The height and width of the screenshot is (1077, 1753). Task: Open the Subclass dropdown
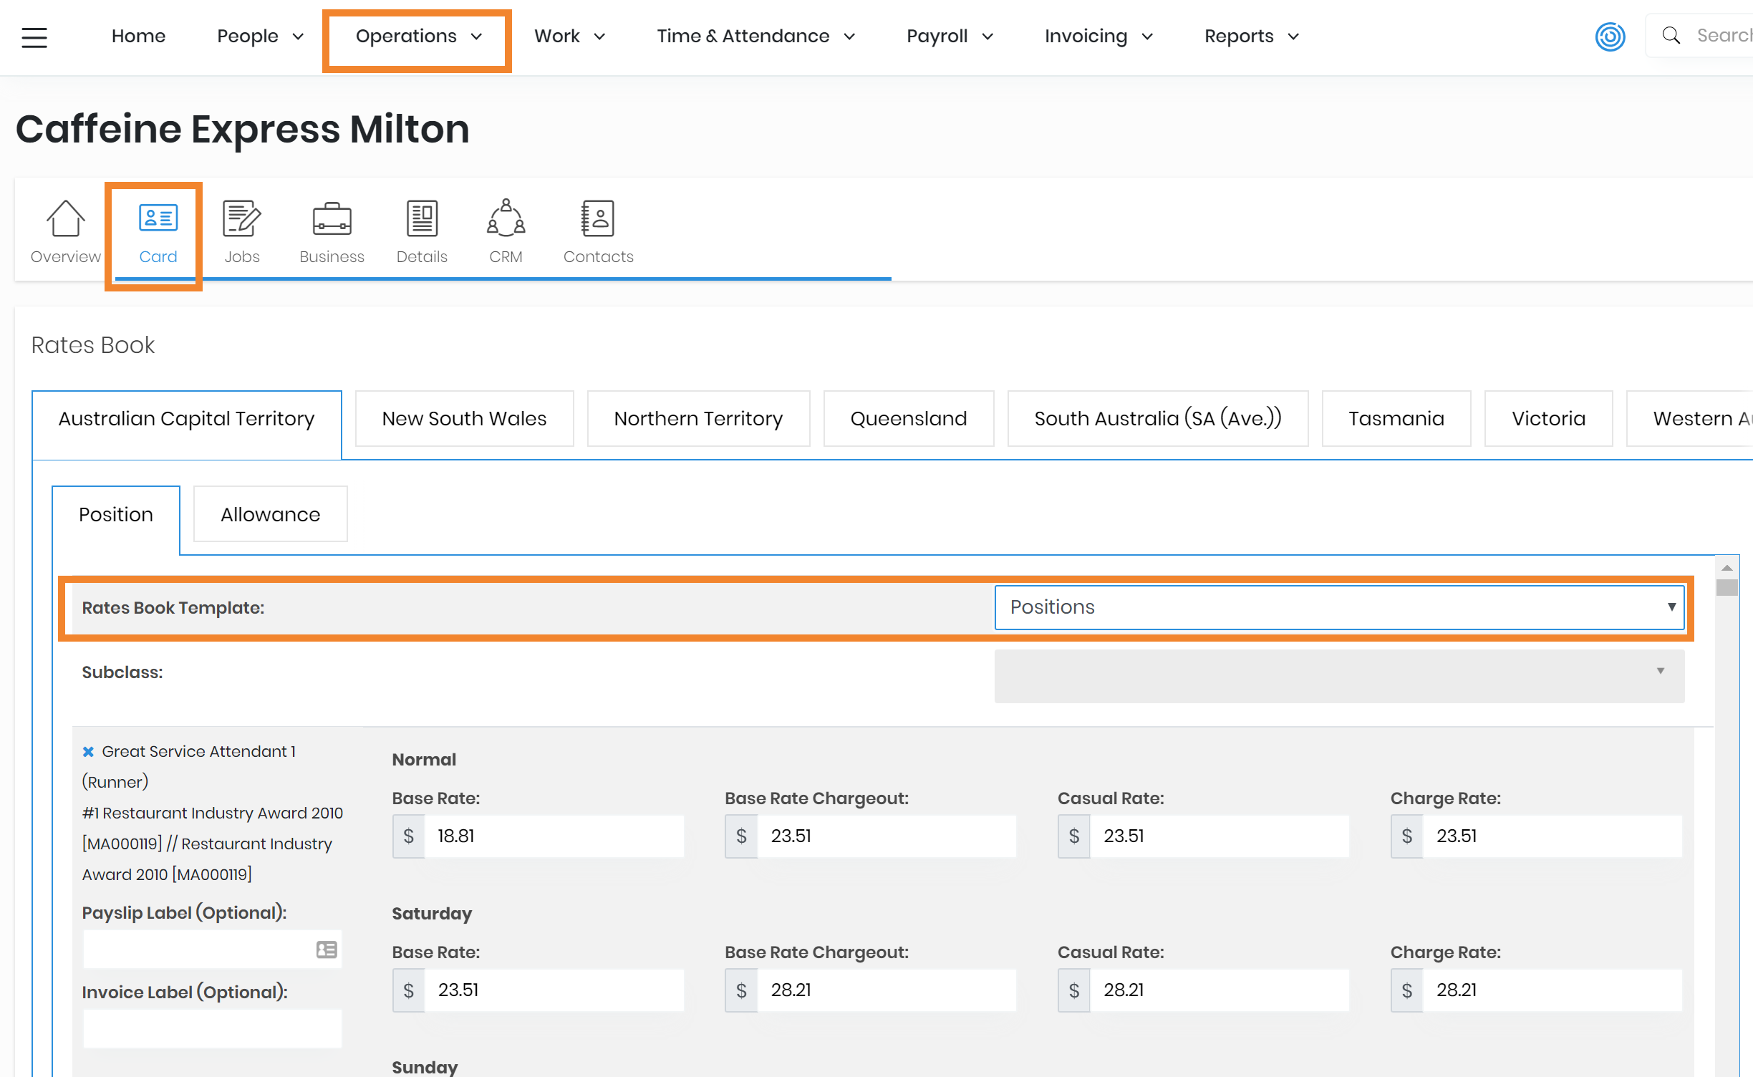point(1339,675)
